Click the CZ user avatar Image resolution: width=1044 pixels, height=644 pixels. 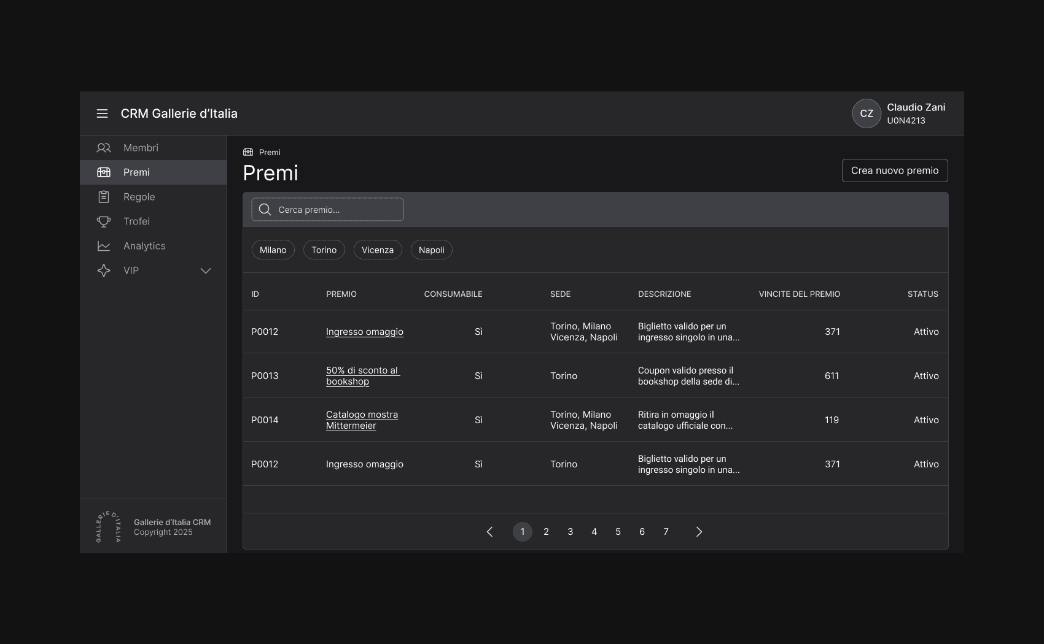click(867, 113)
